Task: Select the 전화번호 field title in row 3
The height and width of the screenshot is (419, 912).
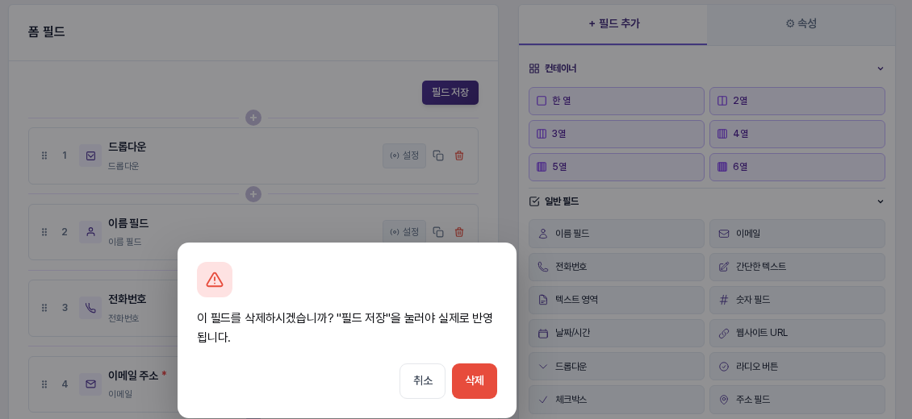Action: click(x=127, y=300)
